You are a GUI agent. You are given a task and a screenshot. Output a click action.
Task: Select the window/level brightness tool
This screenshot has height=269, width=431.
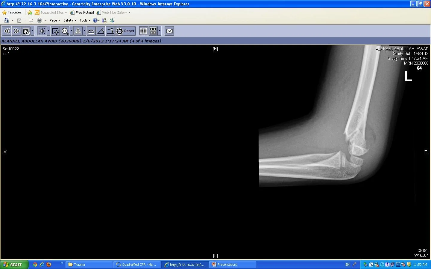point(42,31)
